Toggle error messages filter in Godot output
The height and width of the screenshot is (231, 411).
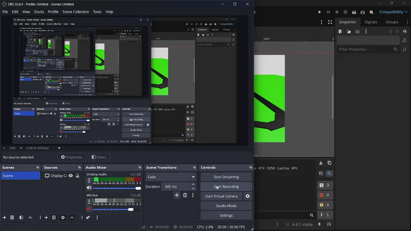point(325,195)
